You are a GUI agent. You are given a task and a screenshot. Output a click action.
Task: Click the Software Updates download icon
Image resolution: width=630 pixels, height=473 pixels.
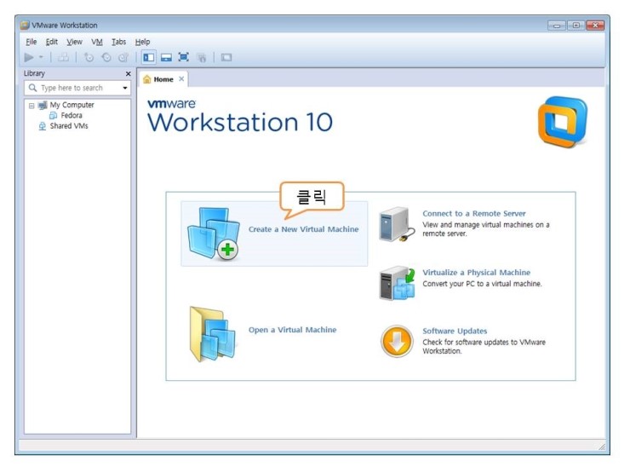coord(396,341)
